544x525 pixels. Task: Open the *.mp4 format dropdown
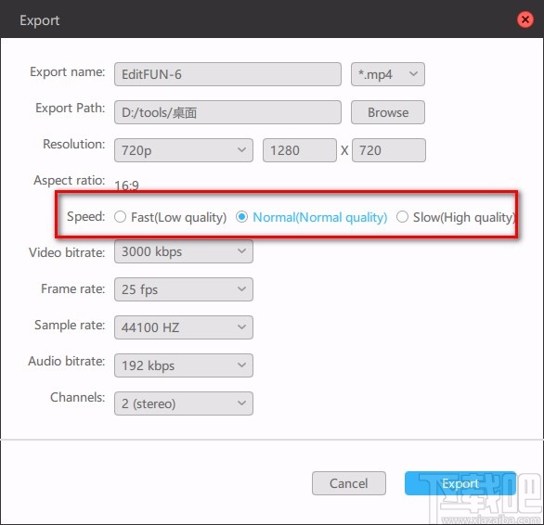(x=387, y=74)
